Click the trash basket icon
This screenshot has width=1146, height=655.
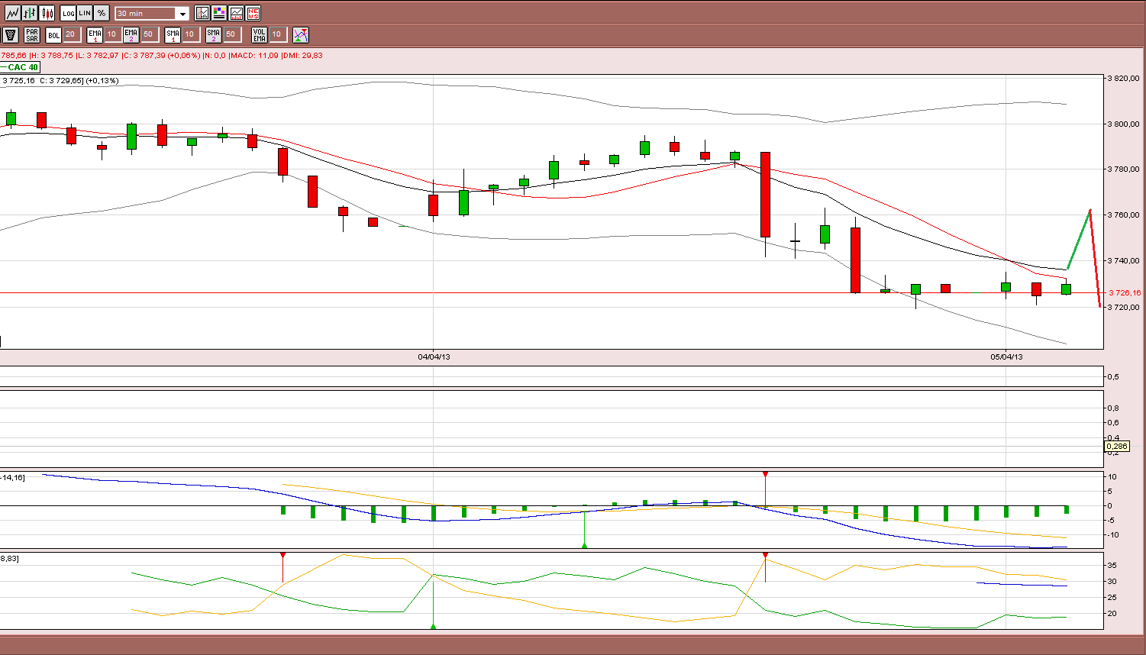(x=11, y=34)
